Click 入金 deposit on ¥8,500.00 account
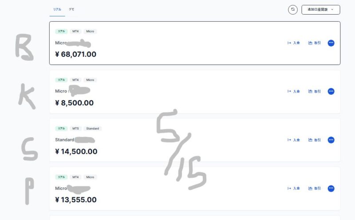 point(294,92)
